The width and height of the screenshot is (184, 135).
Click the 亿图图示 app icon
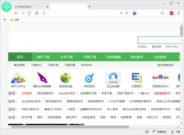click(x=137, y=78)
